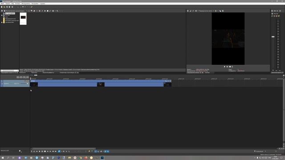Save the project from the main toolbar

point(7,7)
